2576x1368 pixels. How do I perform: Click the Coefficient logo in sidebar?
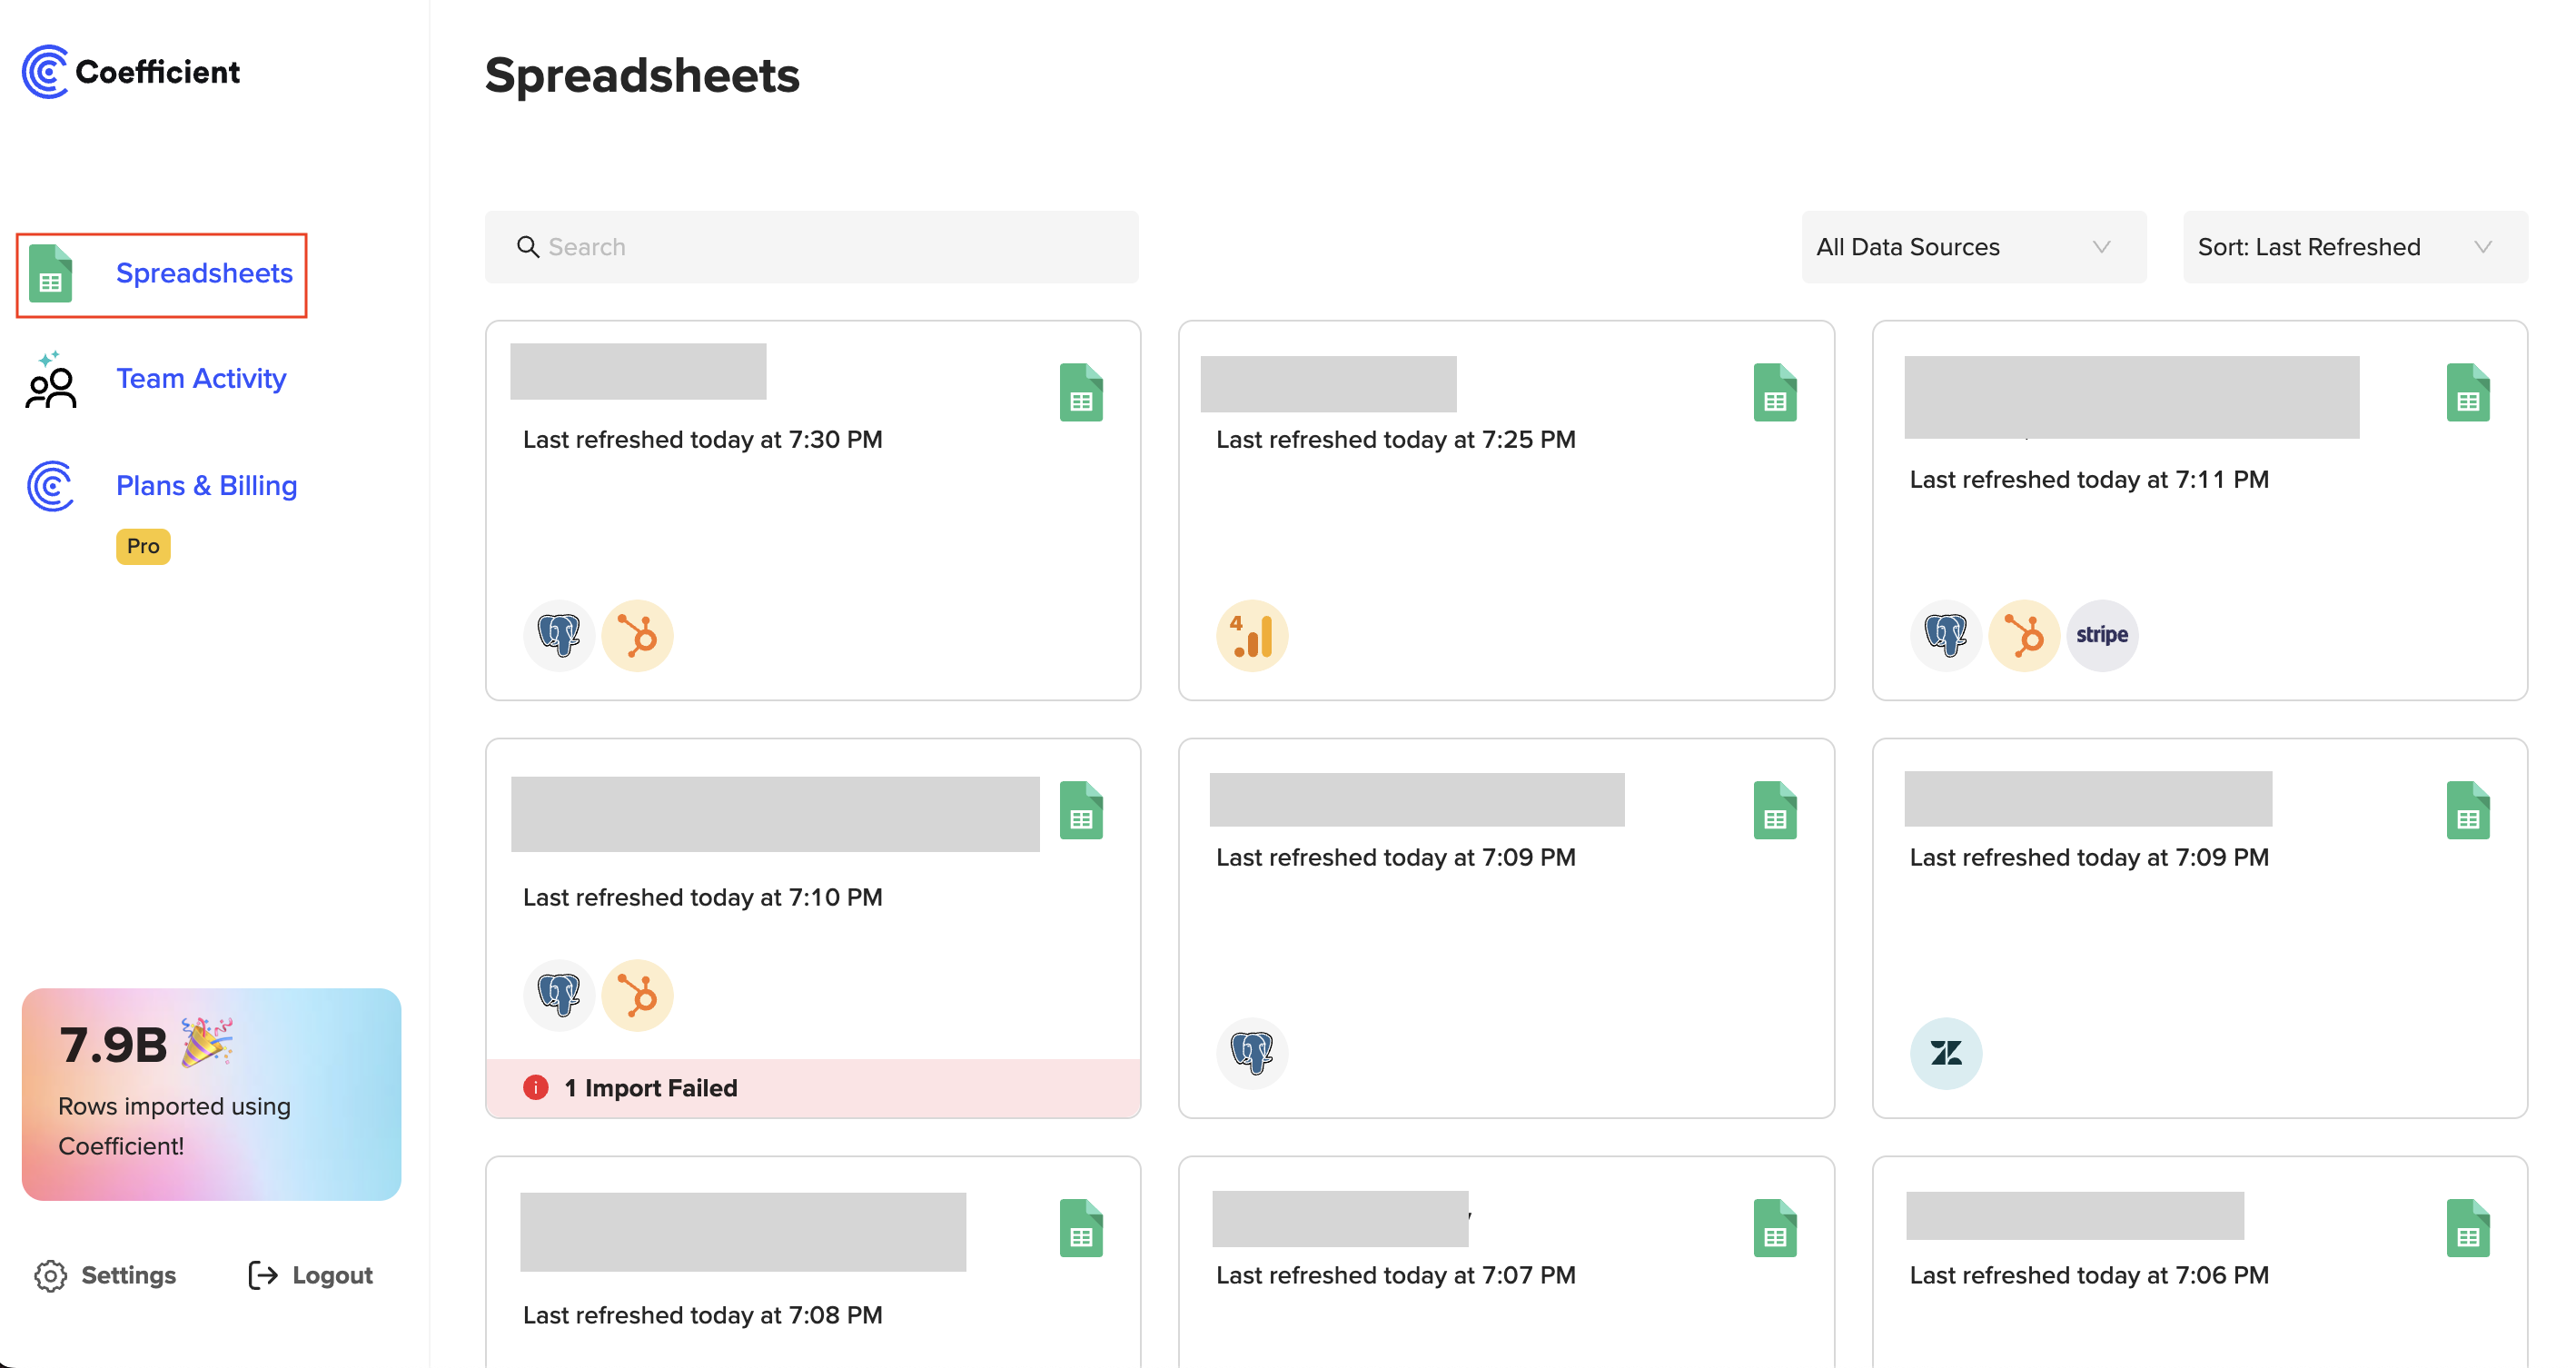pyautogui.click(x=130, y=72)
